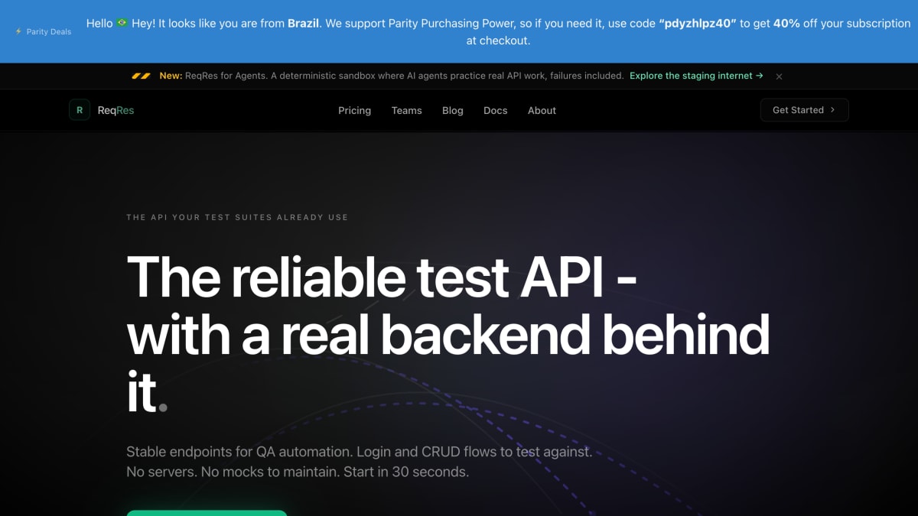The height and width of the screenshot is (516, 918).
Task: Click the Get Started button
Action: point(804,110)
